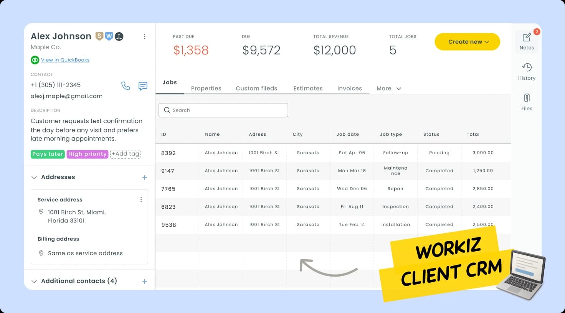The height and width of the screenshot is (313, 565).
Task: Click the High priority tag
Action: tap(88, 154)
